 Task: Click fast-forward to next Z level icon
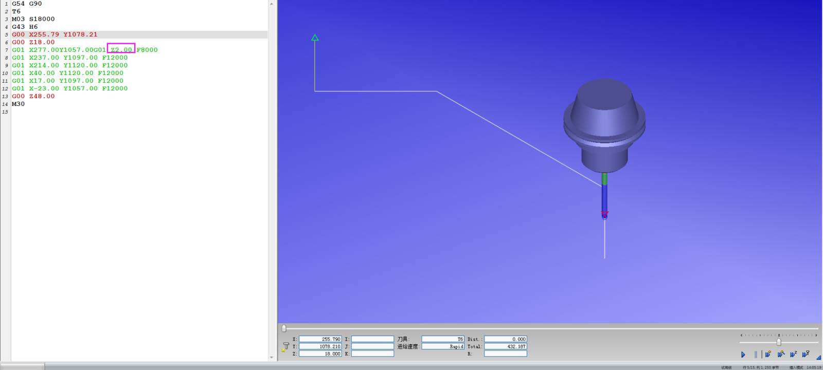click(x=793, y=354)
